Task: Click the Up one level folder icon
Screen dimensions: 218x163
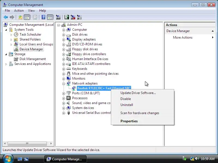Action: (20, 17)
